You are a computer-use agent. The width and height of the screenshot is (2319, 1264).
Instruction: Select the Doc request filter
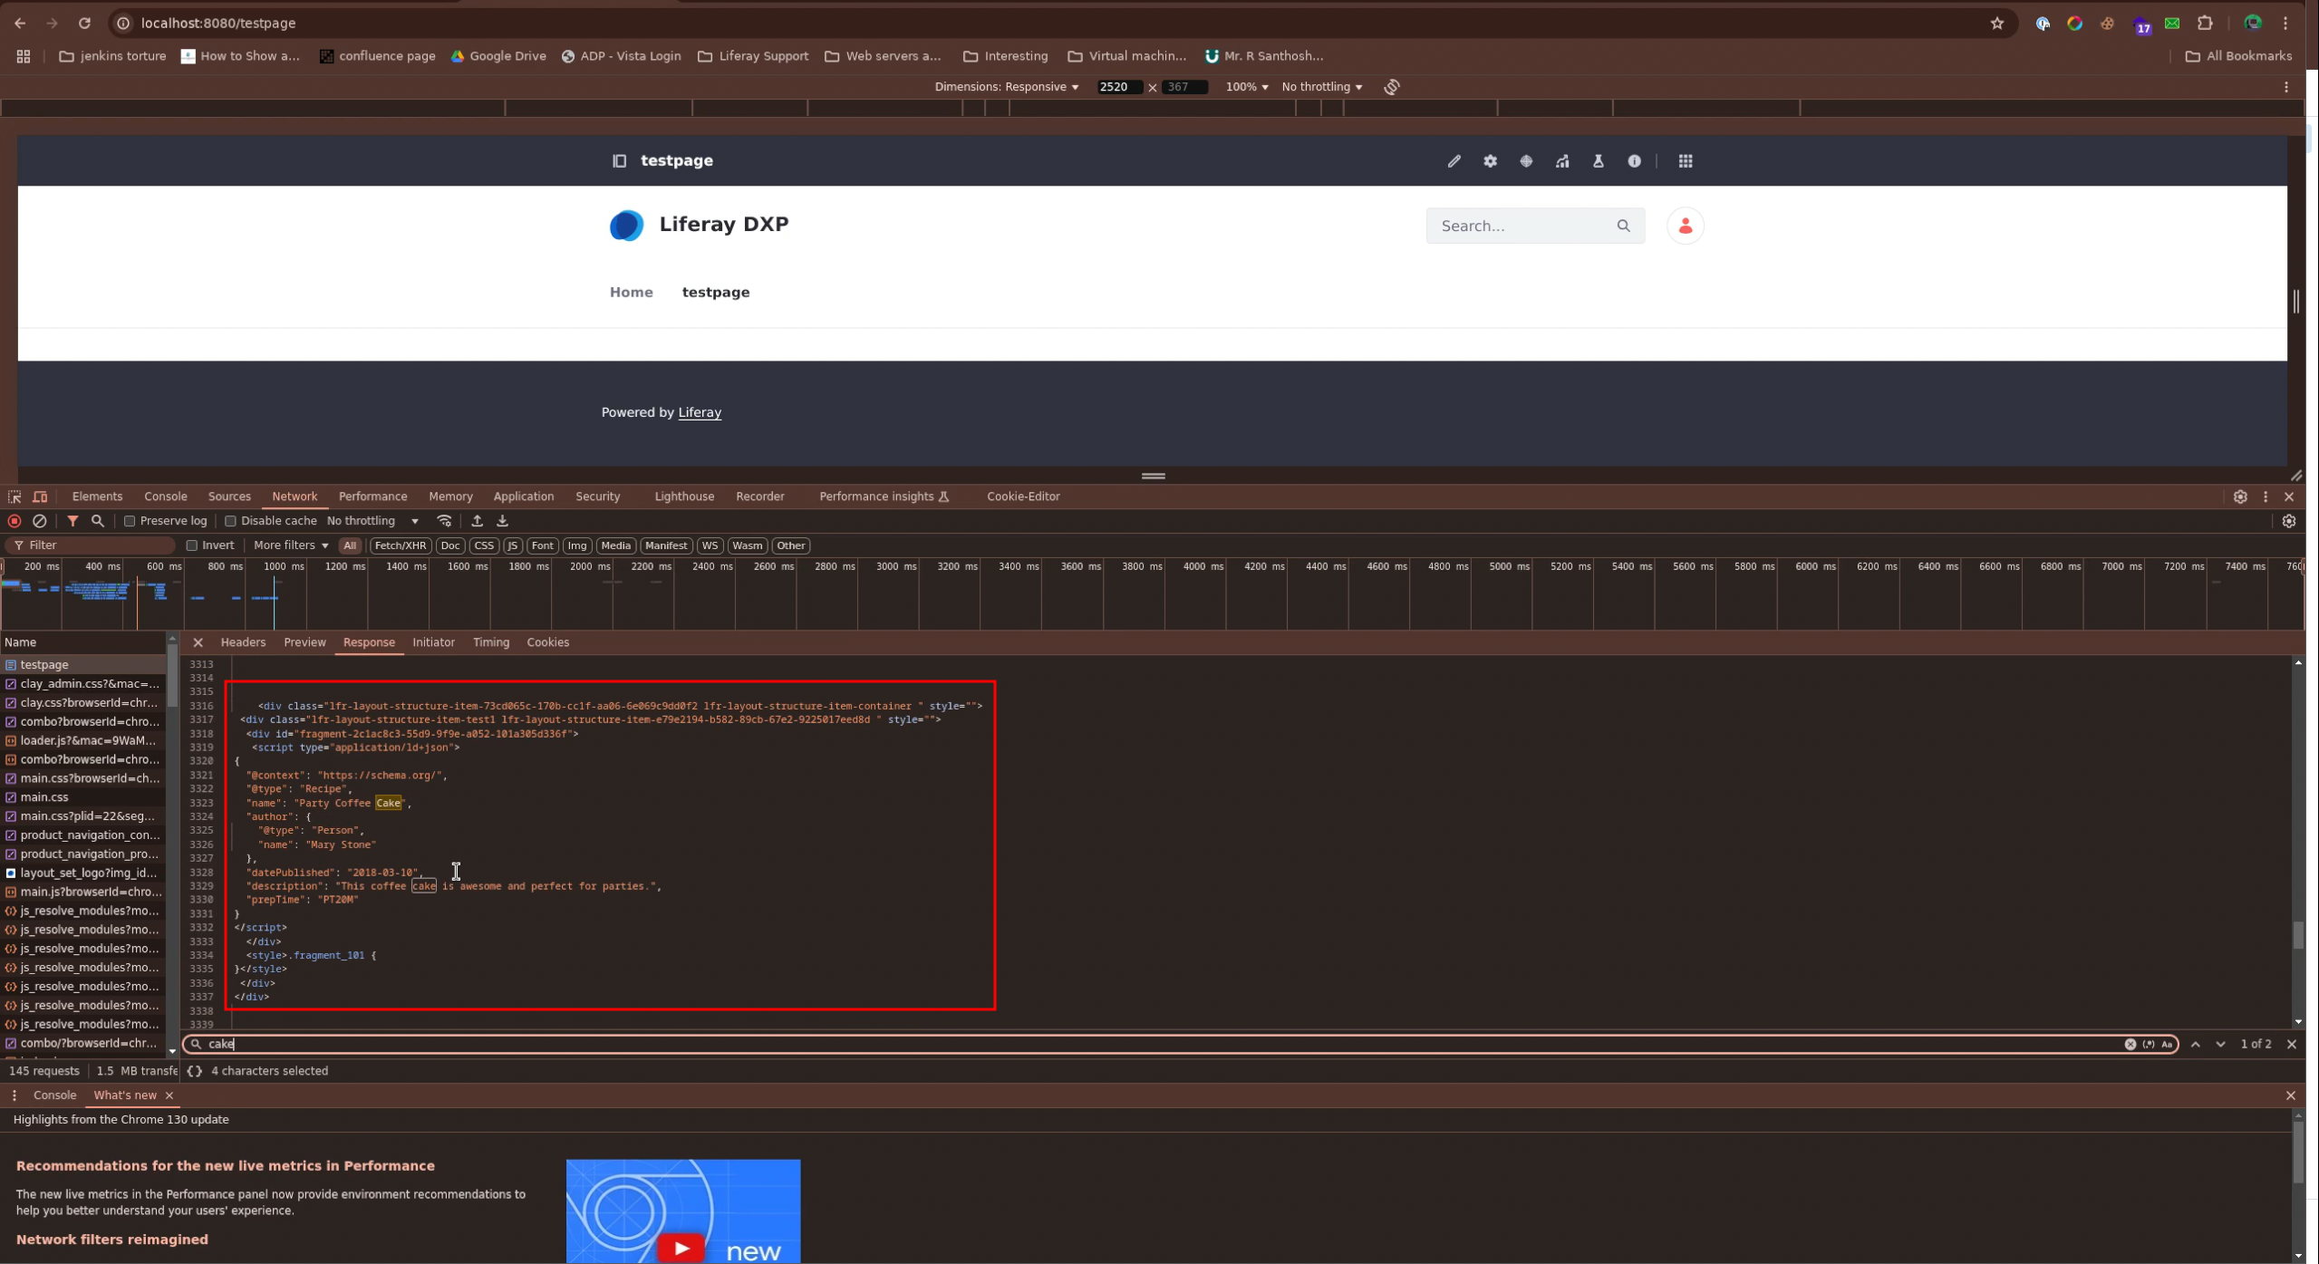[450, 545]
